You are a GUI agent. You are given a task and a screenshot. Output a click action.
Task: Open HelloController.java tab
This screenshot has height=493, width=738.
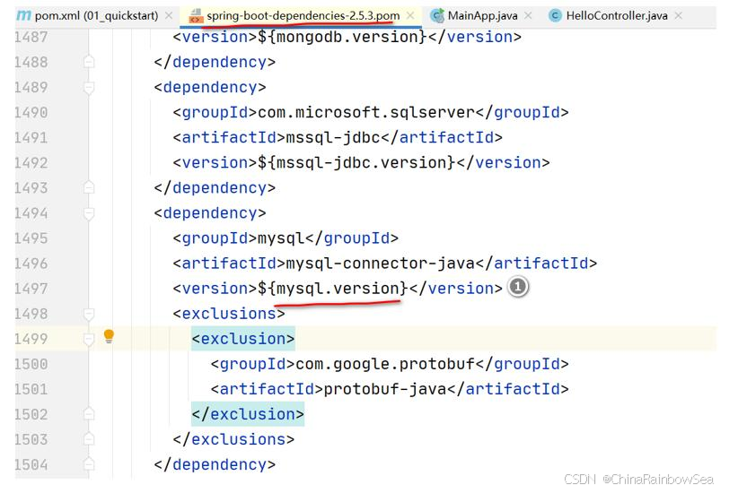click(617, 15)
